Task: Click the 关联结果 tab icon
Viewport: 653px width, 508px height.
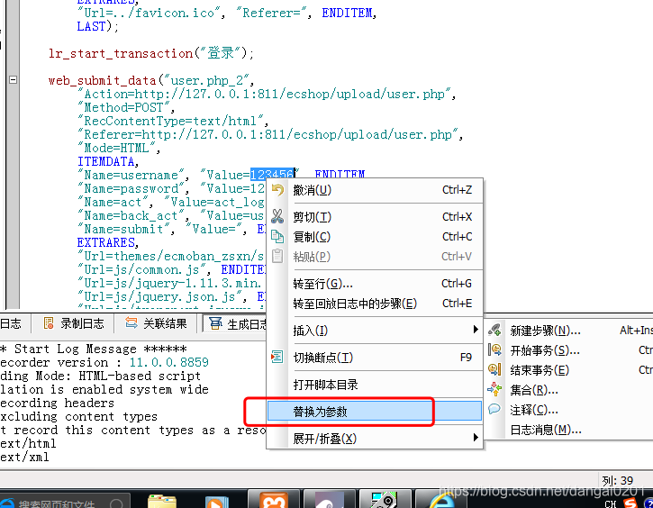Action: pyautogui.click(x=132, y=323)
